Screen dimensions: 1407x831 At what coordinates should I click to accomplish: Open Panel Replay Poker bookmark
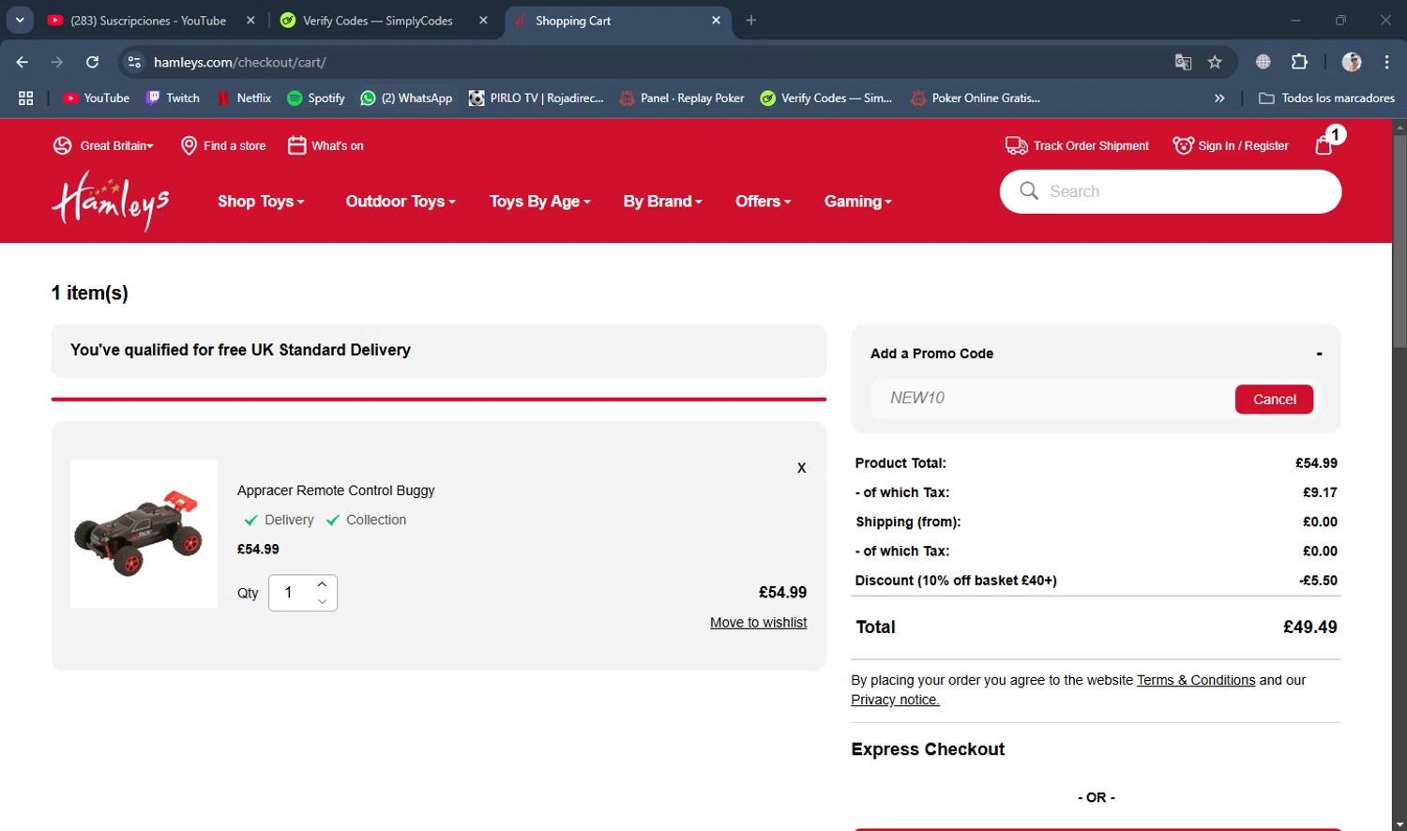point(682,98)
